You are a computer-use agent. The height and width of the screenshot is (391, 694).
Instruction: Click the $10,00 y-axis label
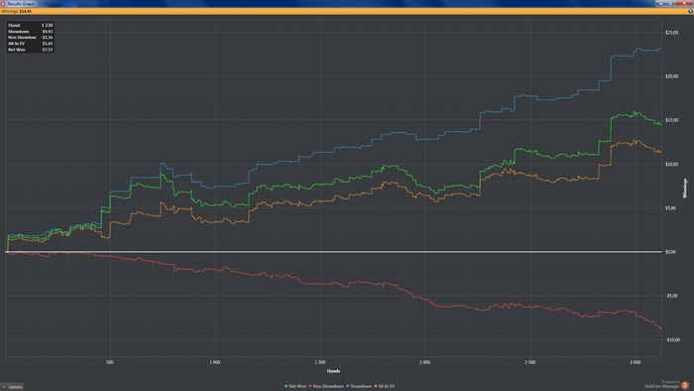pos(671,165)
